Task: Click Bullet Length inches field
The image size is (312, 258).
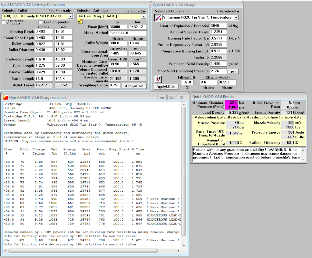Action: [x=44, y=44]
